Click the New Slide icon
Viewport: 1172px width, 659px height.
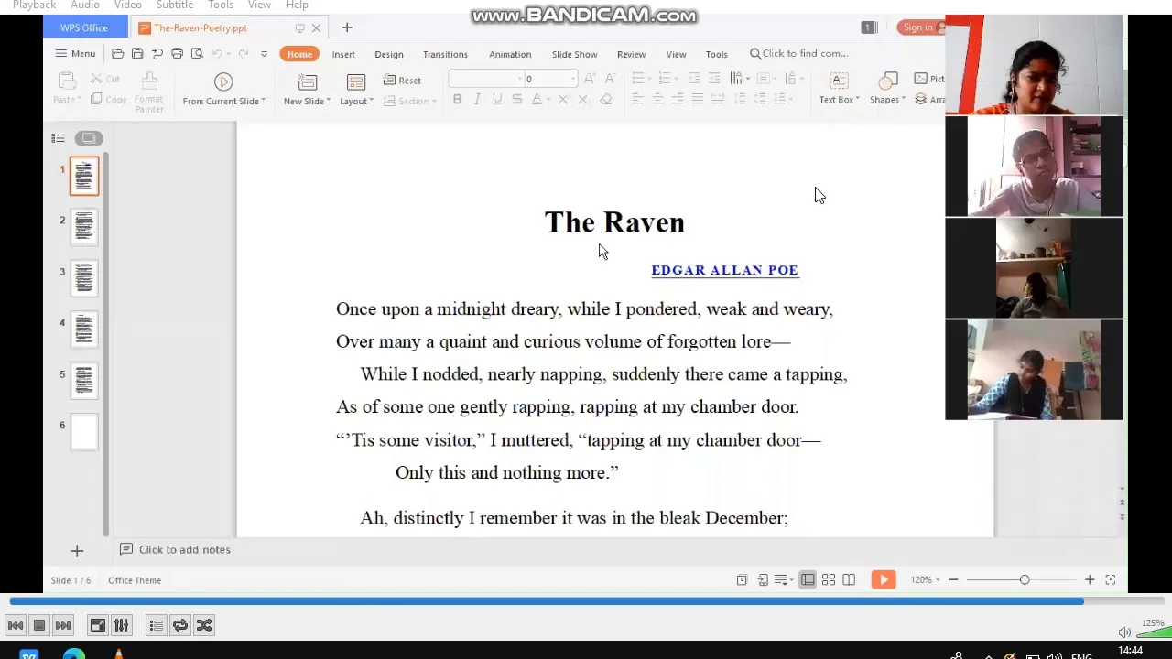[307, 82]
